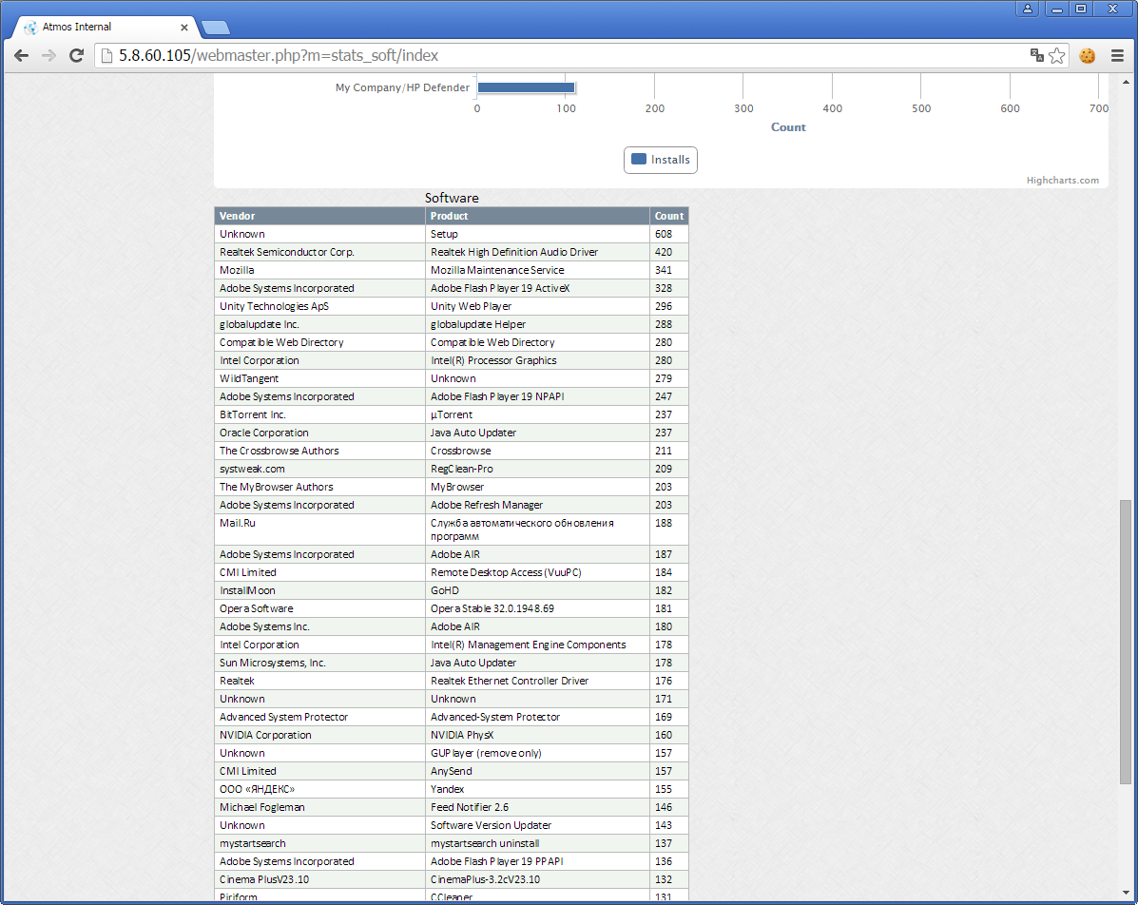Click the 'InstallMoon' vendor cell
The image size is (1138, 905).
(320, 590)
